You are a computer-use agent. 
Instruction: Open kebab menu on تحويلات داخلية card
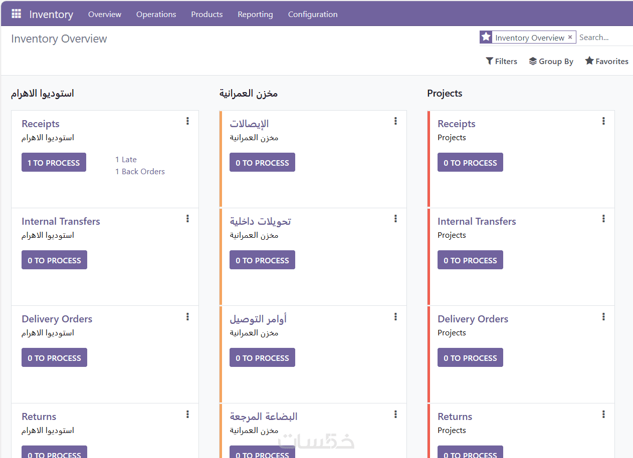395,218
